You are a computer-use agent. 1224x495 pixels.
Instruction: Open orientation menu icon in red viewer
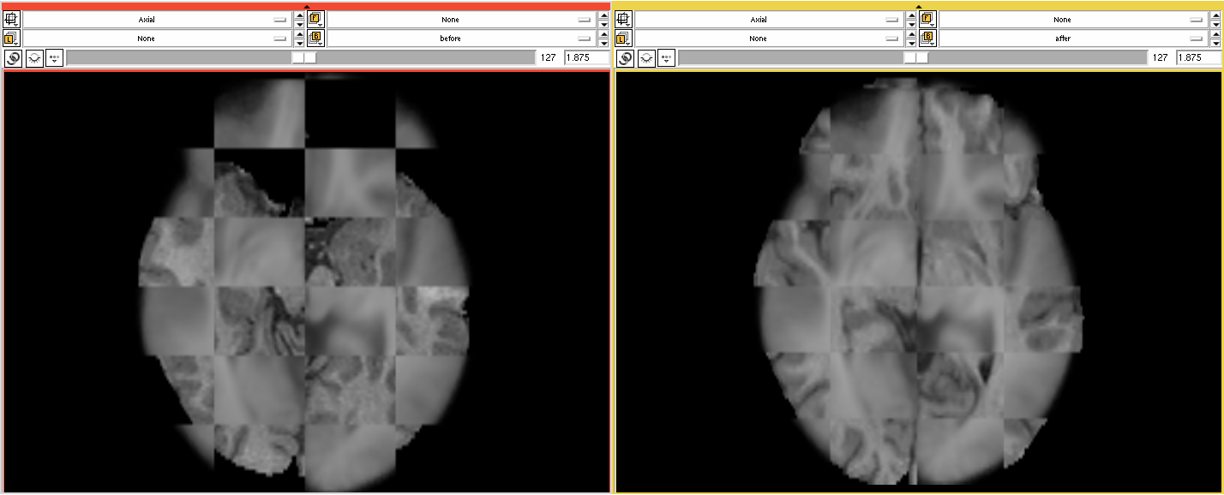12,19
